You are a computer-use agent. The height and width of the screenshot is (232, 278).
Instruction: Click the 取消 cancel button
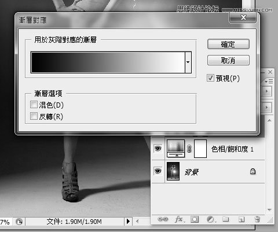pyautogui.click(x=228, y=60)
